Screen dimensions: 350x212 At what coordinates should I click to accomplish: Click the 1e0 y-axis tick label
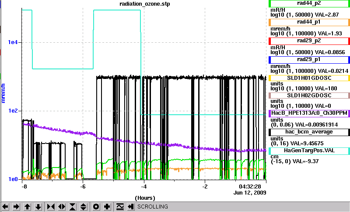[x=13, y=179]
